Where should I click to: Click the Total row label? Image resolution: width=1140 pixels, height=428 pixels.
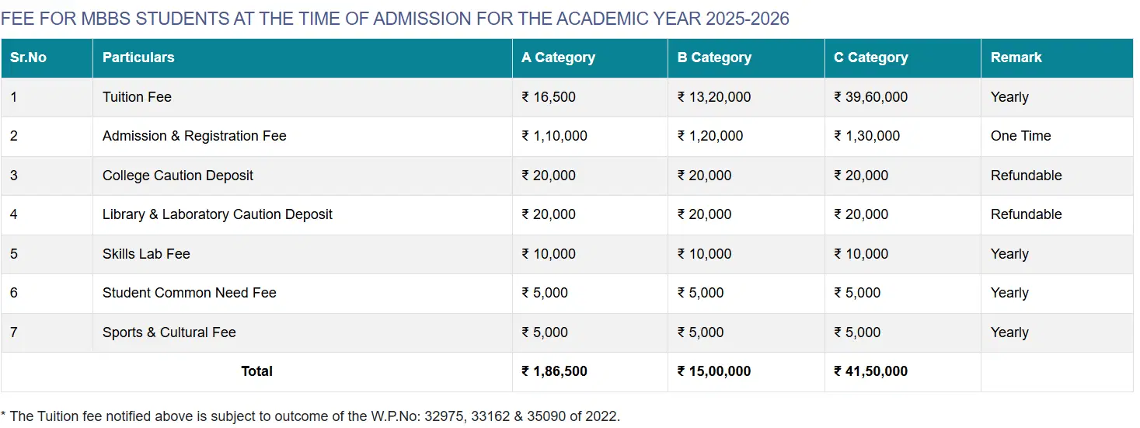[256, 371]
